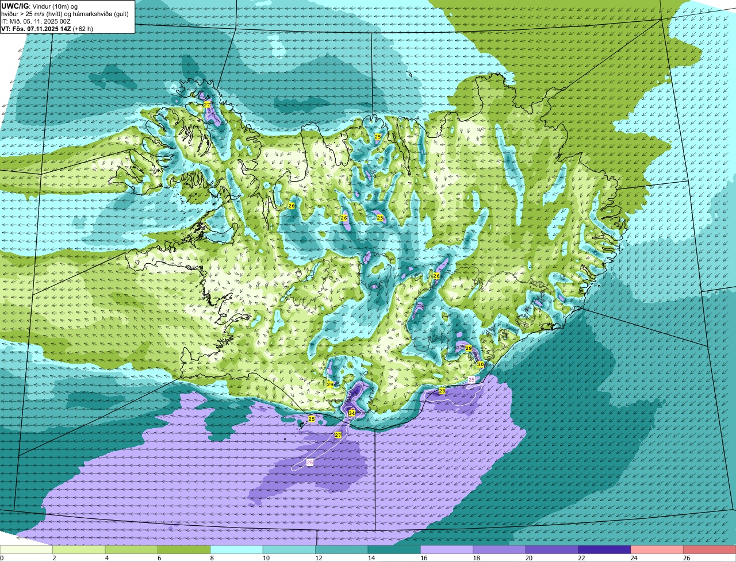
Task: Choose the 10–12 m/s aqua legend swatch
Action: [x=289, y=549]
